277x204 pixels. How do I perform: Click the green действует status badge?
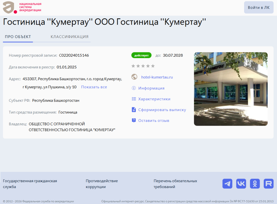click(x=141, y=55)
